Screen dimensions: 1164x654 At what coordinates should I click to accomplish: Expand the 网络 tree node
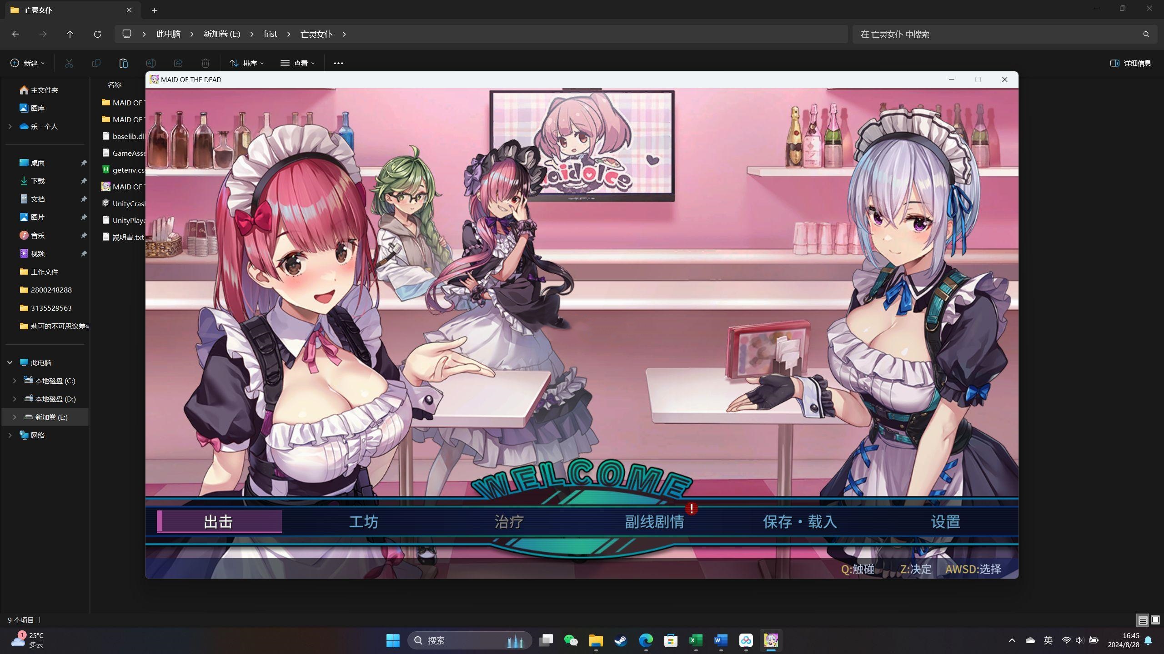[x=10, y=435]
